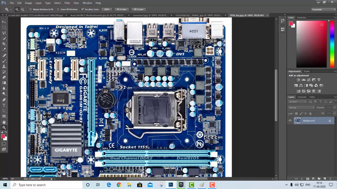This screenshot has width=337, height=189.
Task: Switch to the Channels tab
Action: (302, 97)
